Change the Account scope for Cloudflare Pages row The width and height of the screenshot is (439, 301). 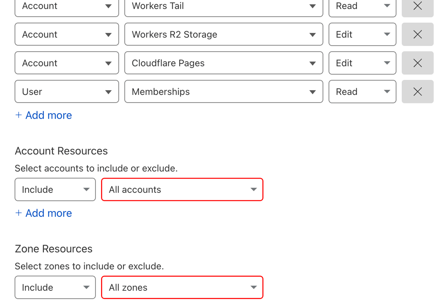[67, 63]
